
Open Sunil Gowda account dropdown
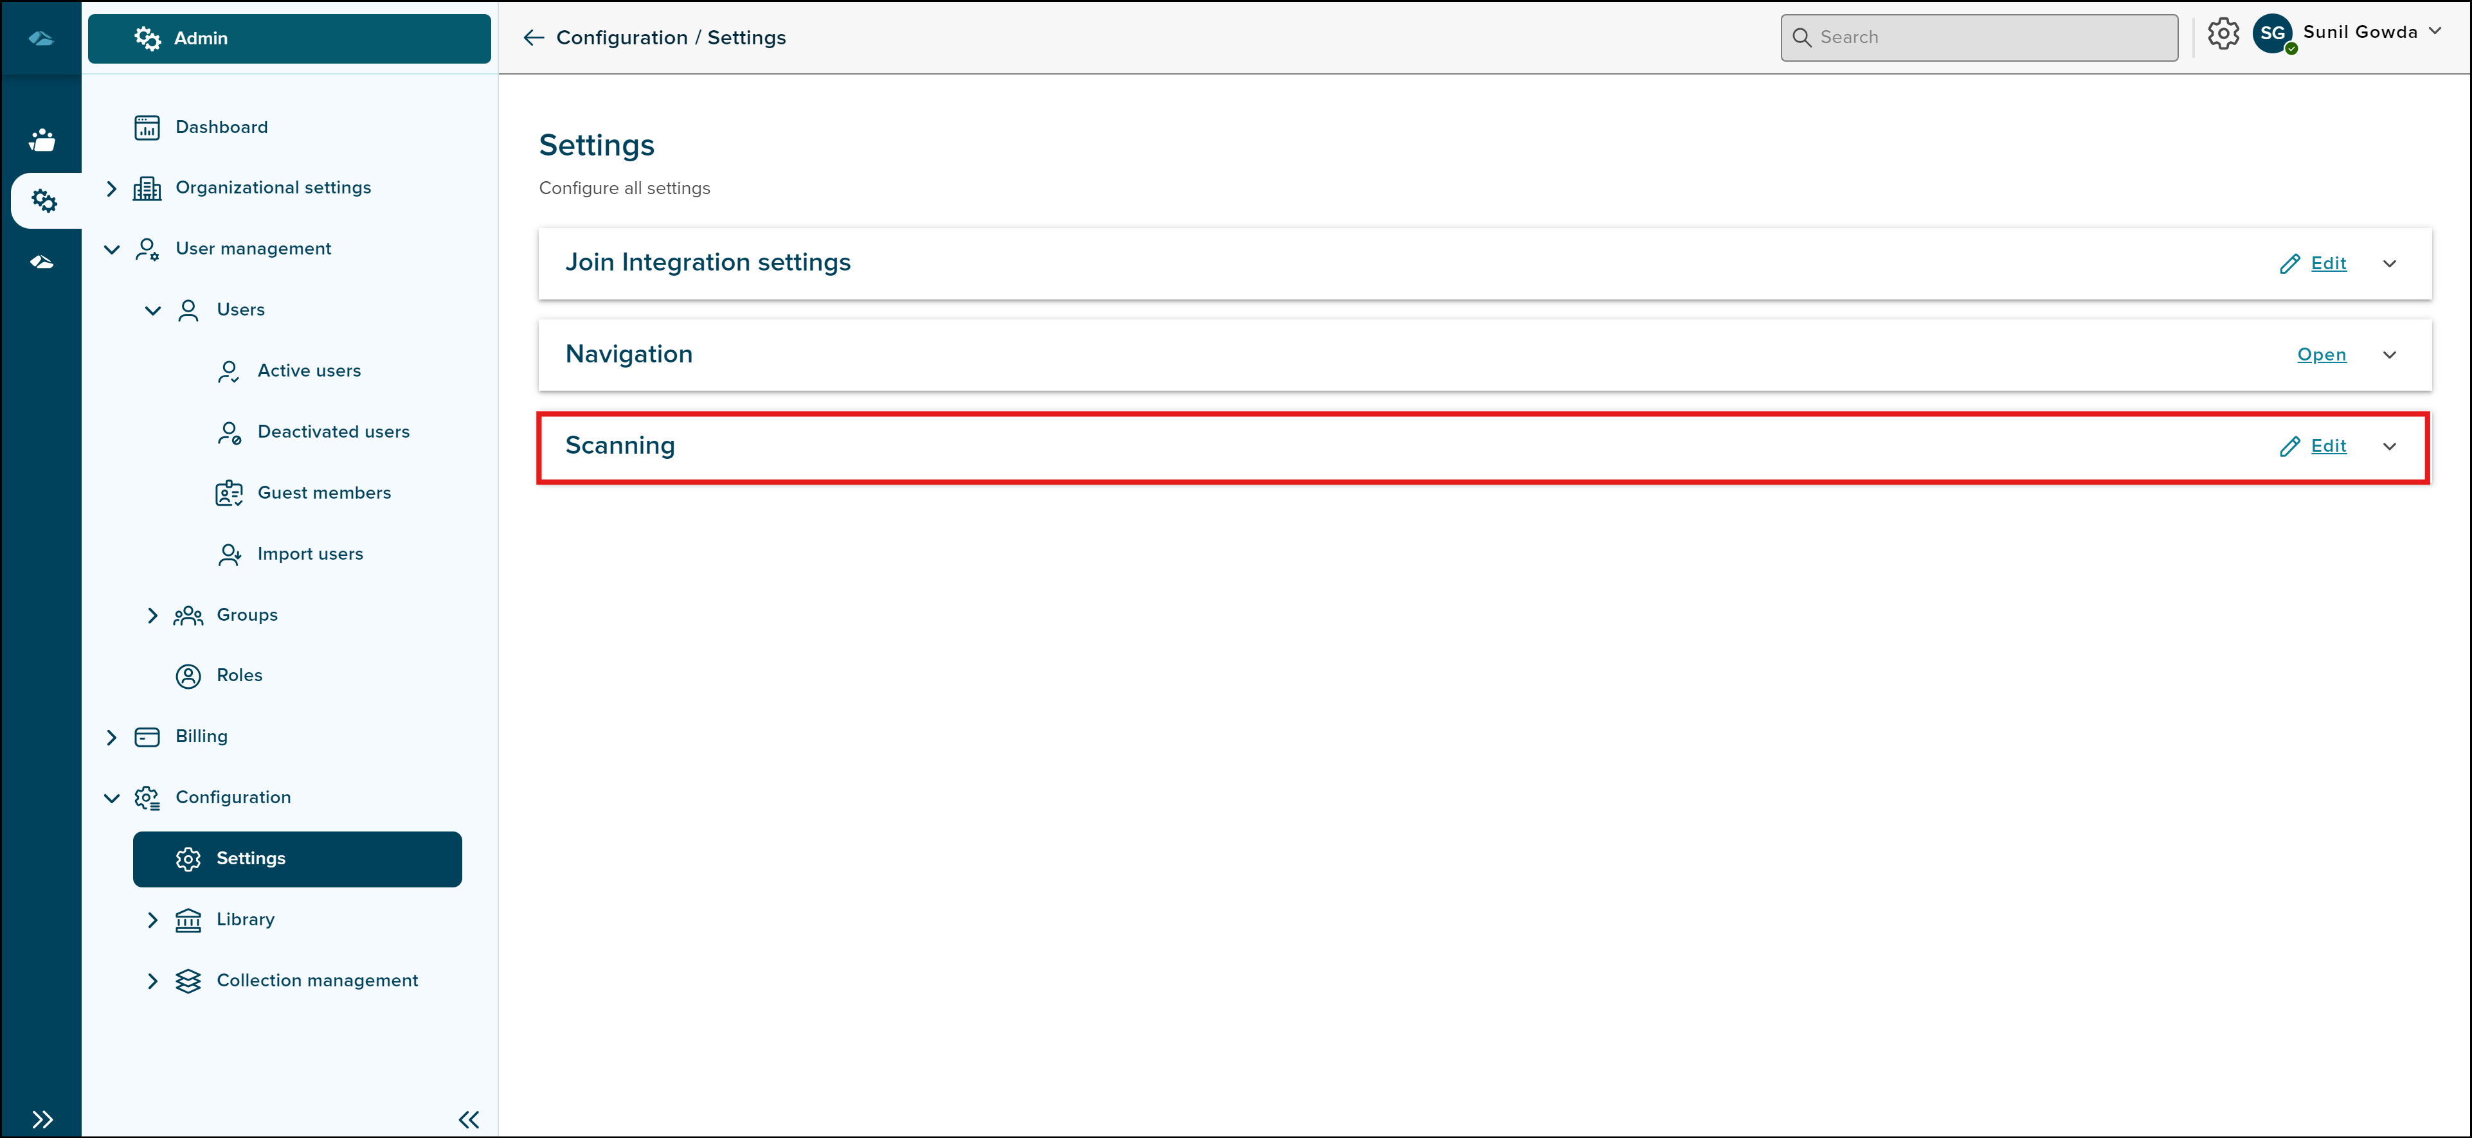tap(2435, 31)
